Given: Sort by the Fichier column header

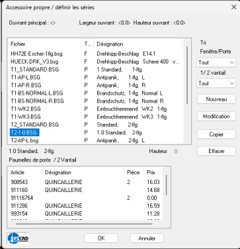Looking at the screenshot, I should coord(44,44).
